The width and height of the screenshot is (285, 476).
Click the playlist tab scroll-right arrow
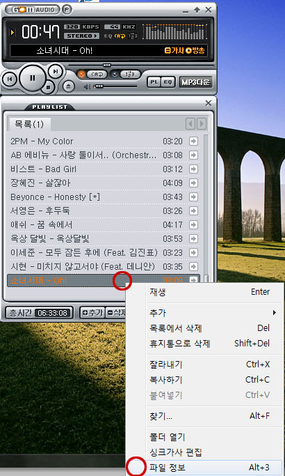(202, 124)
